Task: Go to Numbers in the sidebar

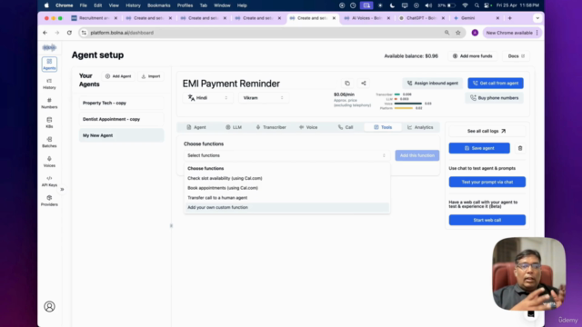Action: click(49, 104)
